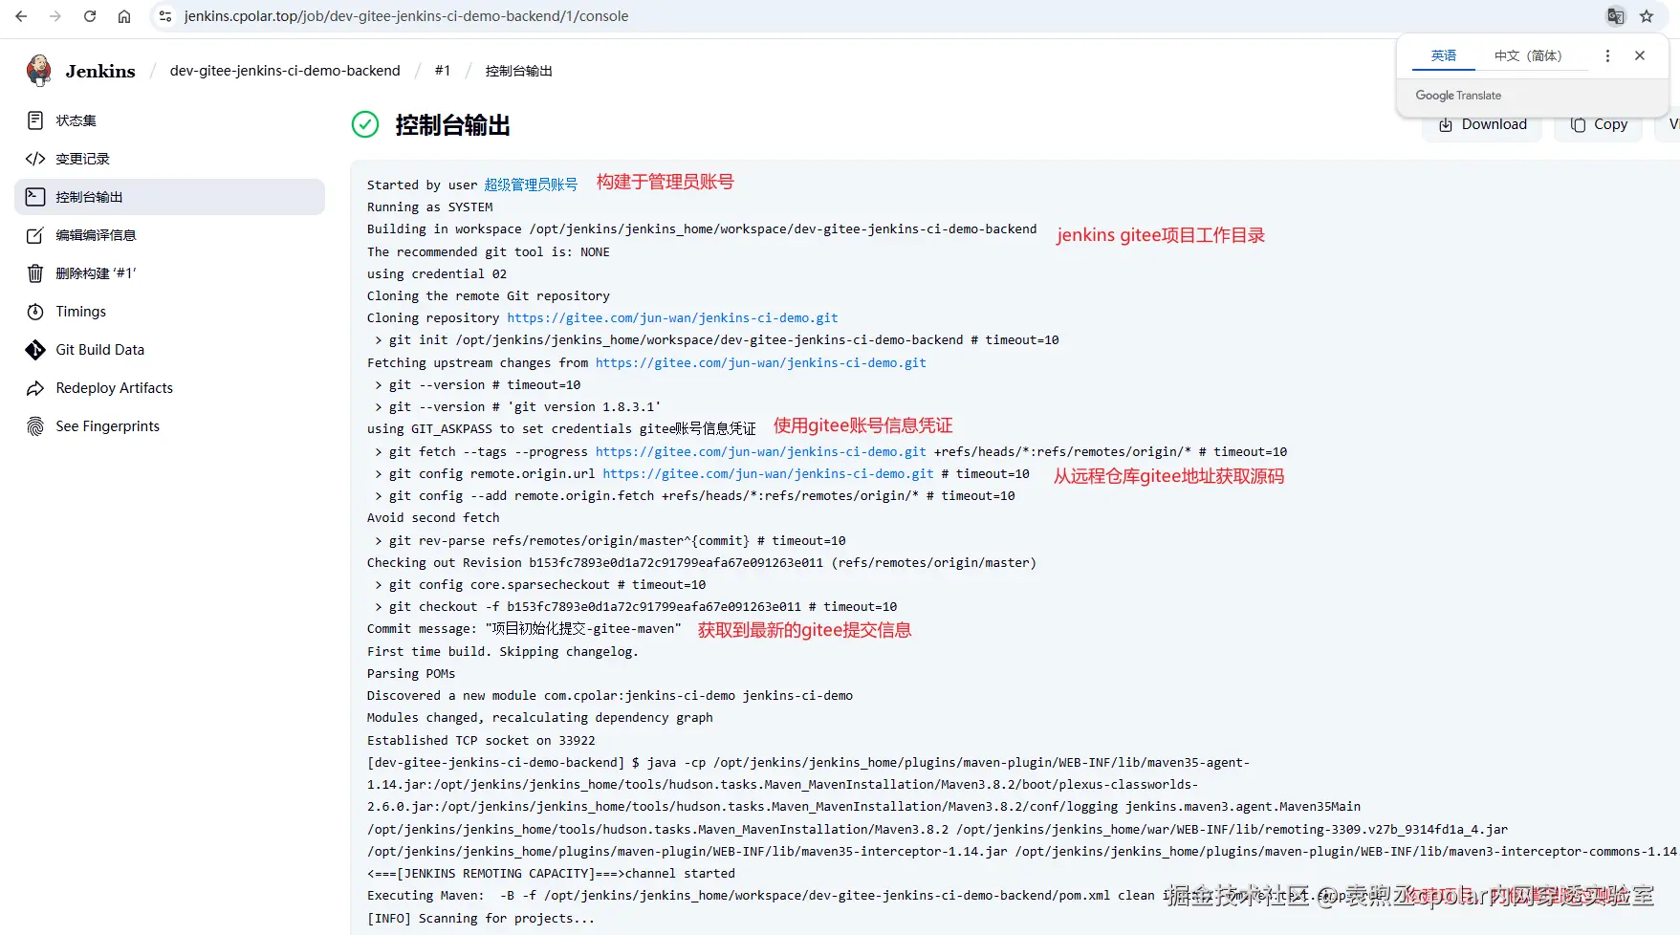
Task: Open the 超级管理员账号 user link
Action: [x=531, y=185]
